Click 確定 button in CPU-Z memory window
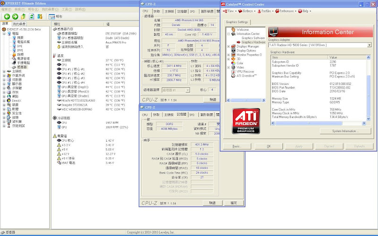 click(233, 203)
